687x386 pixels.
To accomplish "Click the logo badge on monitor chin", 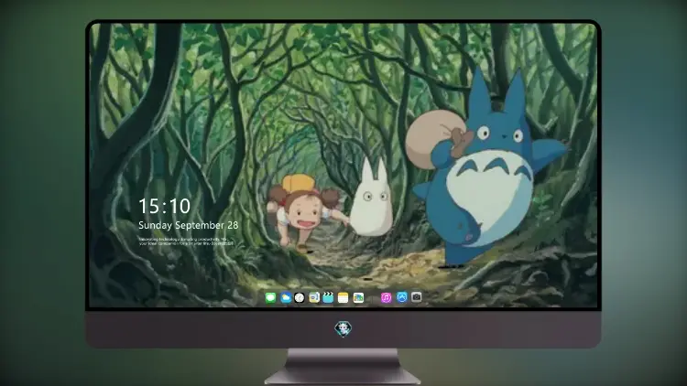I will (x=343, y=329).
